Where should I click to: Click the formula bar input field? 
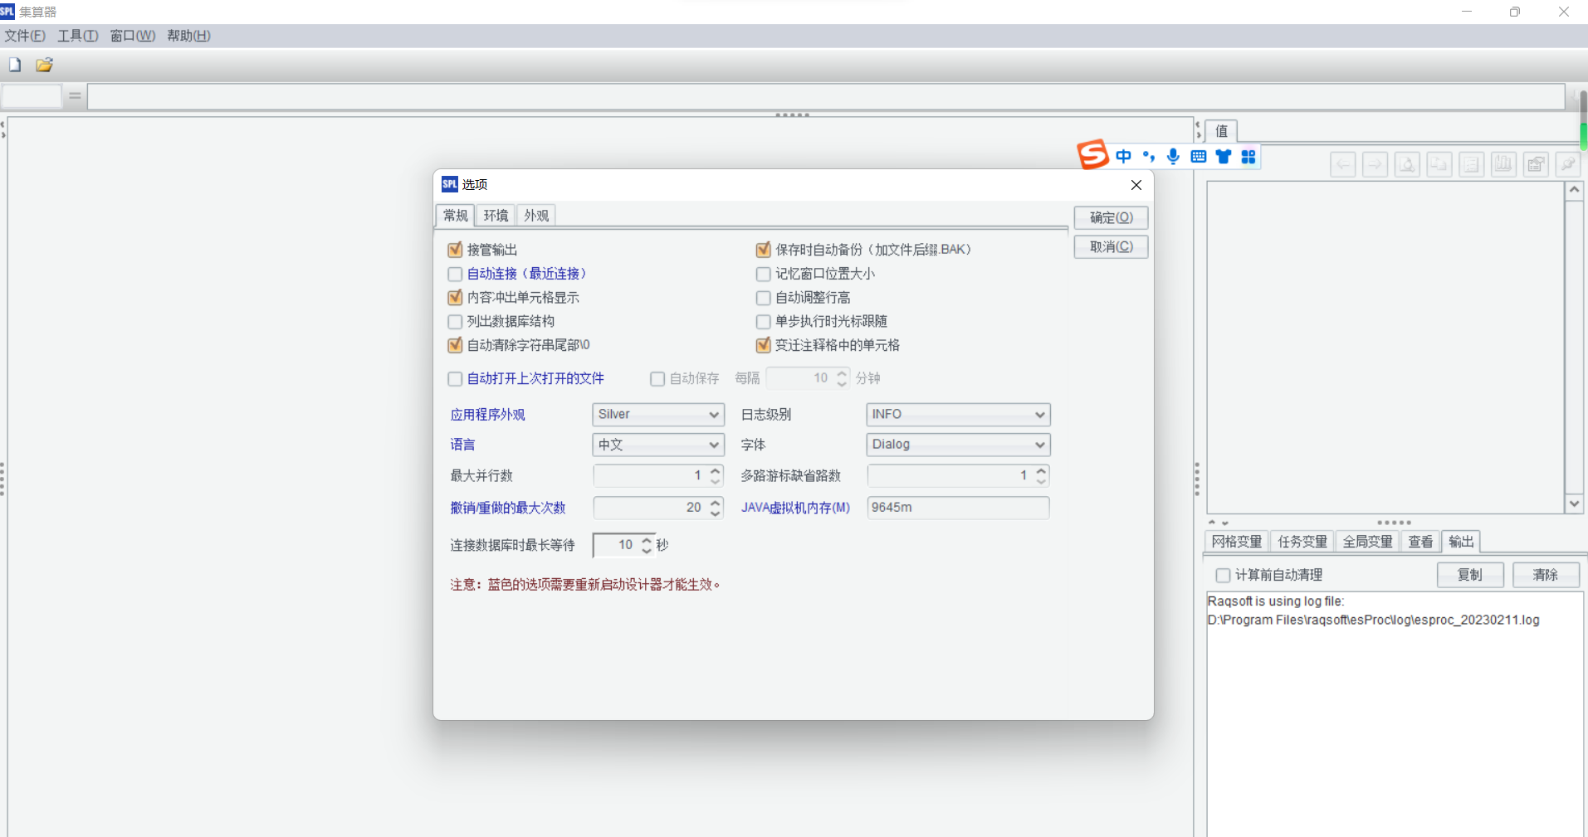coord(826,96)
